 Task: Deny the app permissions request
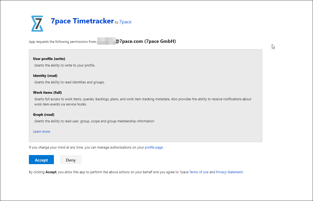click(71, 160)
